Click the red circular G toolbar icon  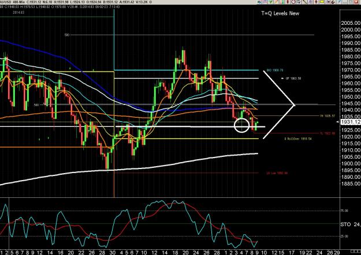(293, 2)
